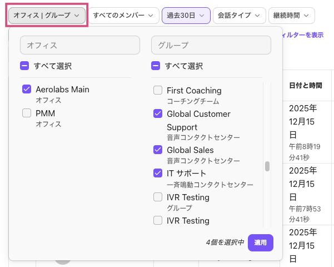The image size is (334, 267).
Task: Click the オフィス search input field
Action: pos(80,45)
